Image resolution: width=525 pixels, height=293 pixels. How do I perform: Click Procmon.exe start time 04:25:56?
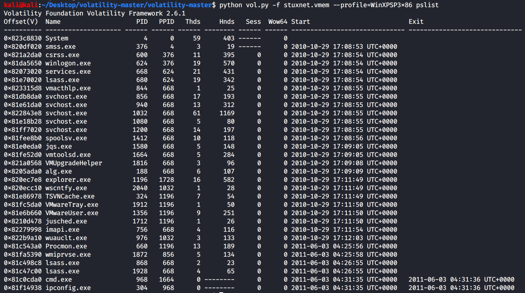tap(348, 246)
